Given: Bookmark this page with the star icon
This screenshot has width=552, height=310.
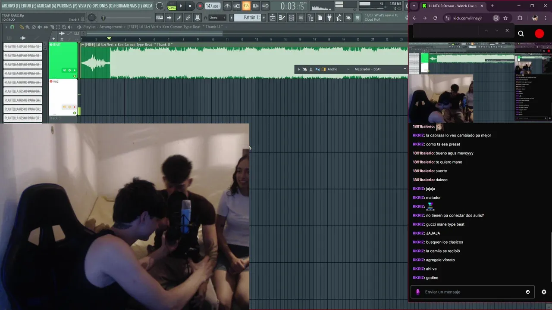Looking at the screenshot, I should click(x=505, y=18).
